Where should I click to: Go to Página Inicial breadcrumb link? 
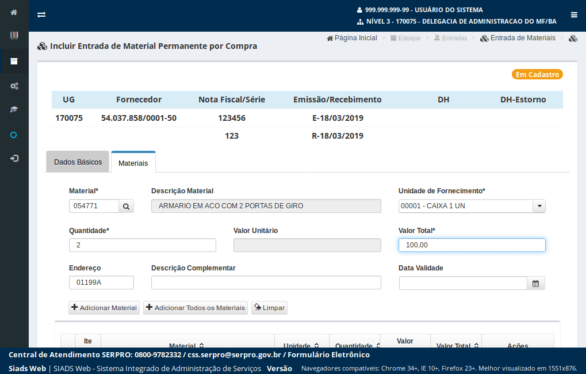pyautogui.click(x=352, y=38)
